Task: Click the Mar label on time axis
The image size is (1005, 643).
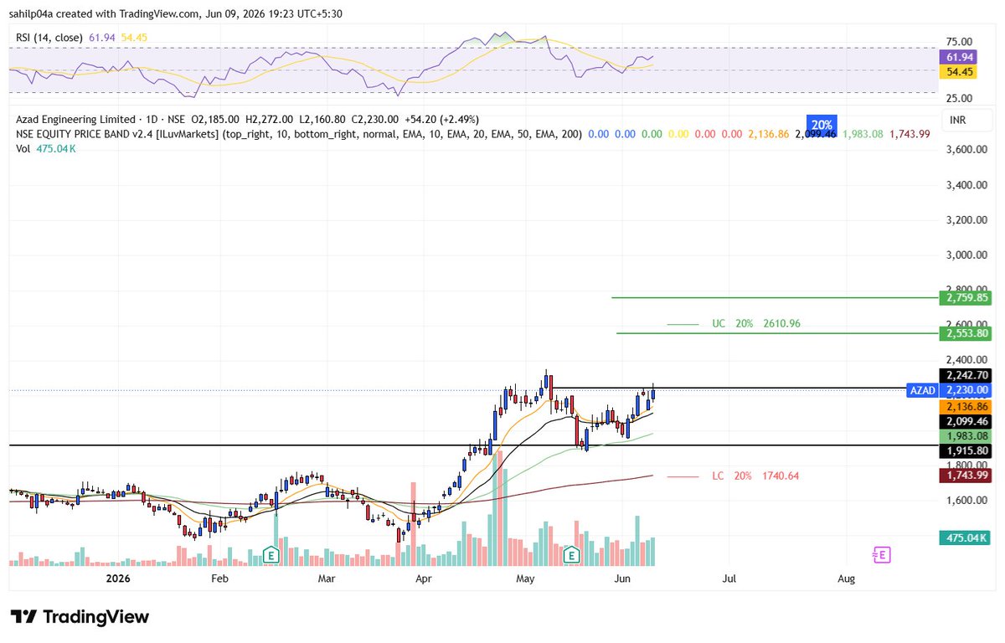Action: [x=327, y=579]
